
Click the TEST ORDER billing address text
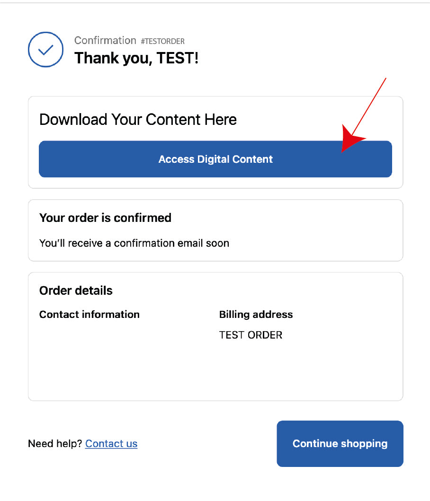pyautogui.click(x=251, y=335)
